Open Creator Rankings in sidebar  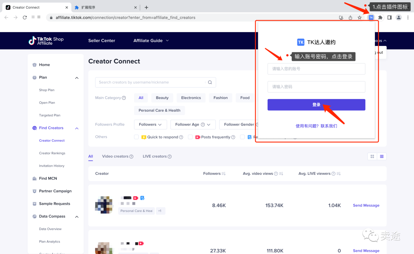click(52, 153)
